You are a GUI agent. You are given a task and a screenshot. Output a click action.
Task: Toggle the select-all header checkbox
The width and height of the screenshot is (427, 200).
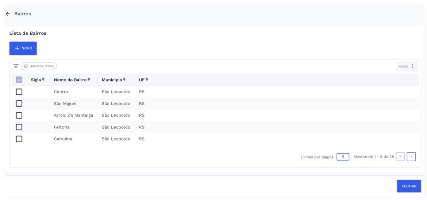click(x=19, y=80)
